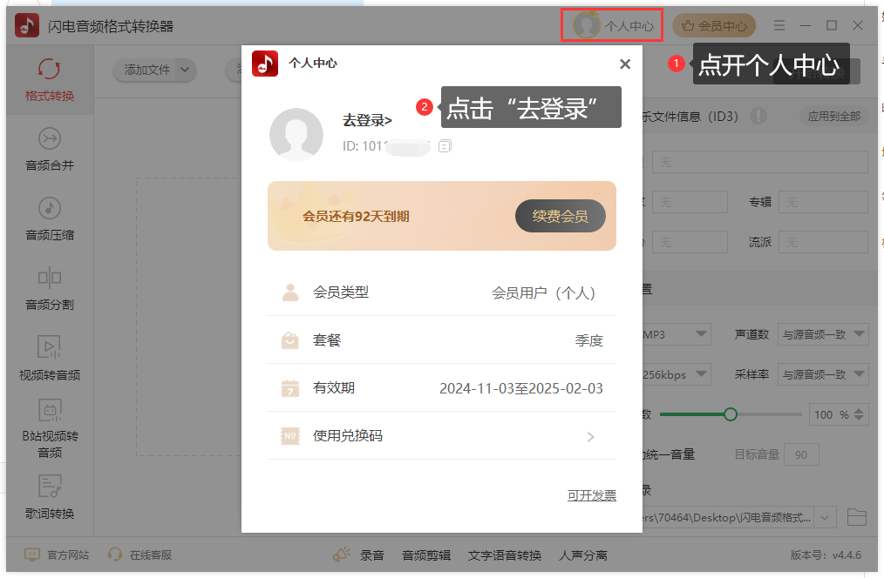Open the 文字语音转换 tool at bottom

pos(505,555)
